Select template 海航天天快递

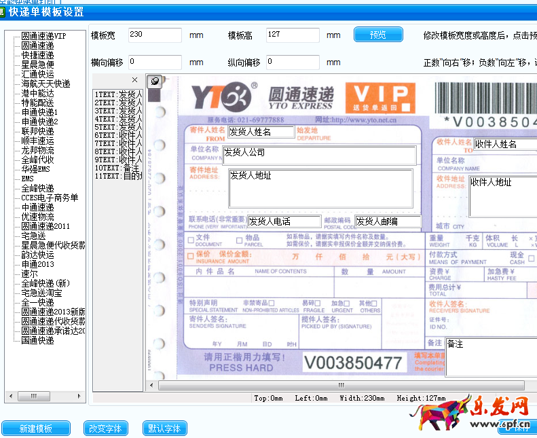(45, 84)
